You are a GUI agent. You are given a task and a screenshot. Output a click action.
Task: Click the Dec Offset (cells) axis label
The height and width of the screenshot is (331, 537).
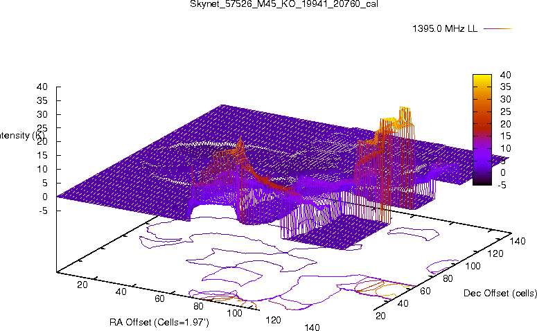pos(500,294)
